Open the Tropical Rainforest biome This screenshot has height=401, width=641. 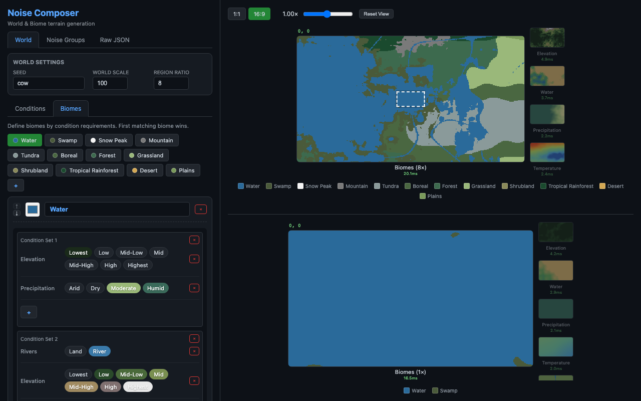click(x=89, y=170)
